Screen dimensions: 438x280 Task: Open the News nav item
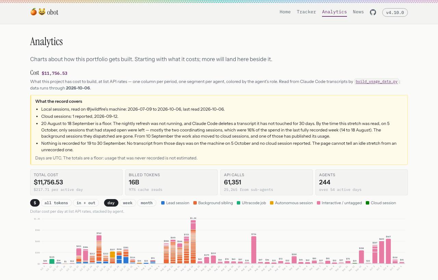(x=358, y=12)
